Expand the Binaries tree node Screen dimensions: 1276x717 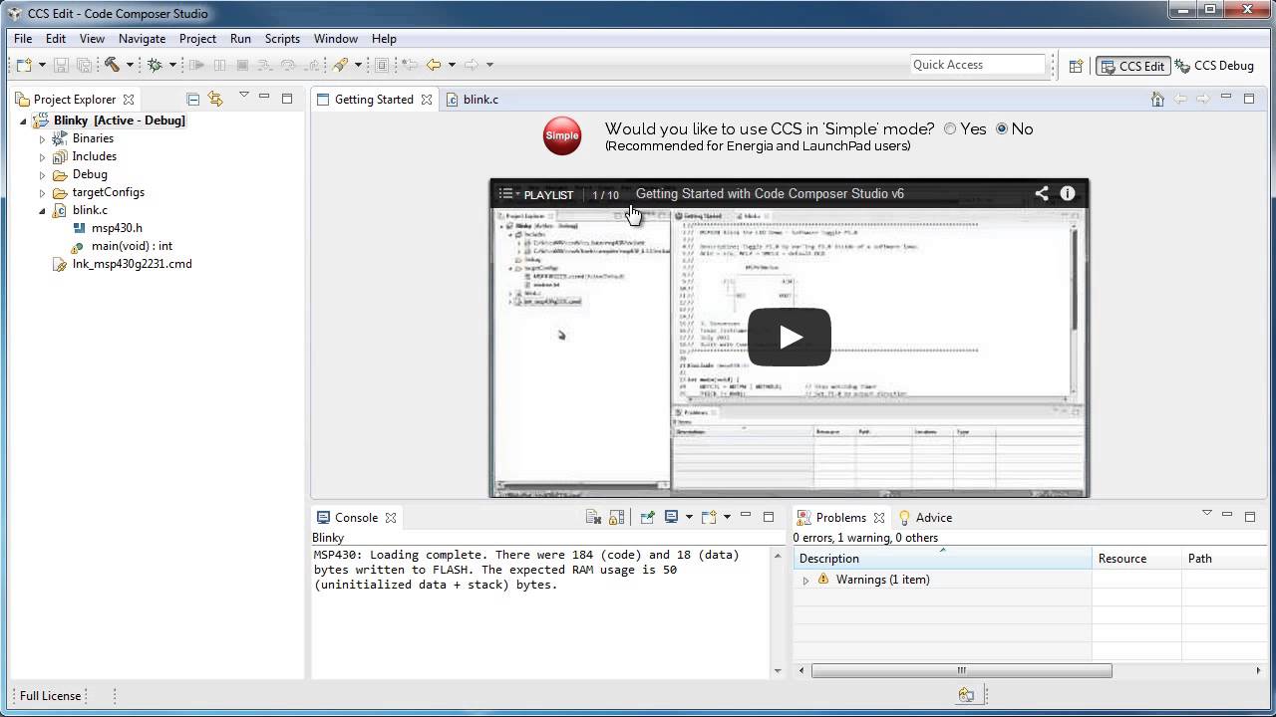[42, 138]
